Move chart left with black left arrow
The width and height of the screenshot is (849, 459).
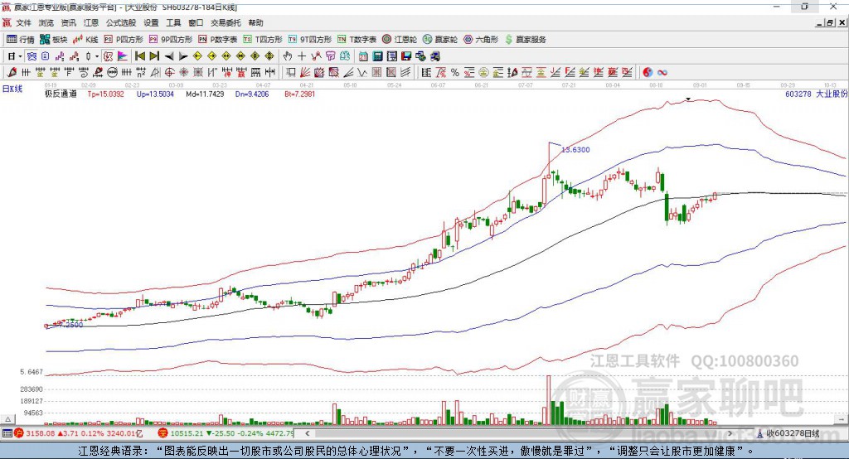pos(169,56)
